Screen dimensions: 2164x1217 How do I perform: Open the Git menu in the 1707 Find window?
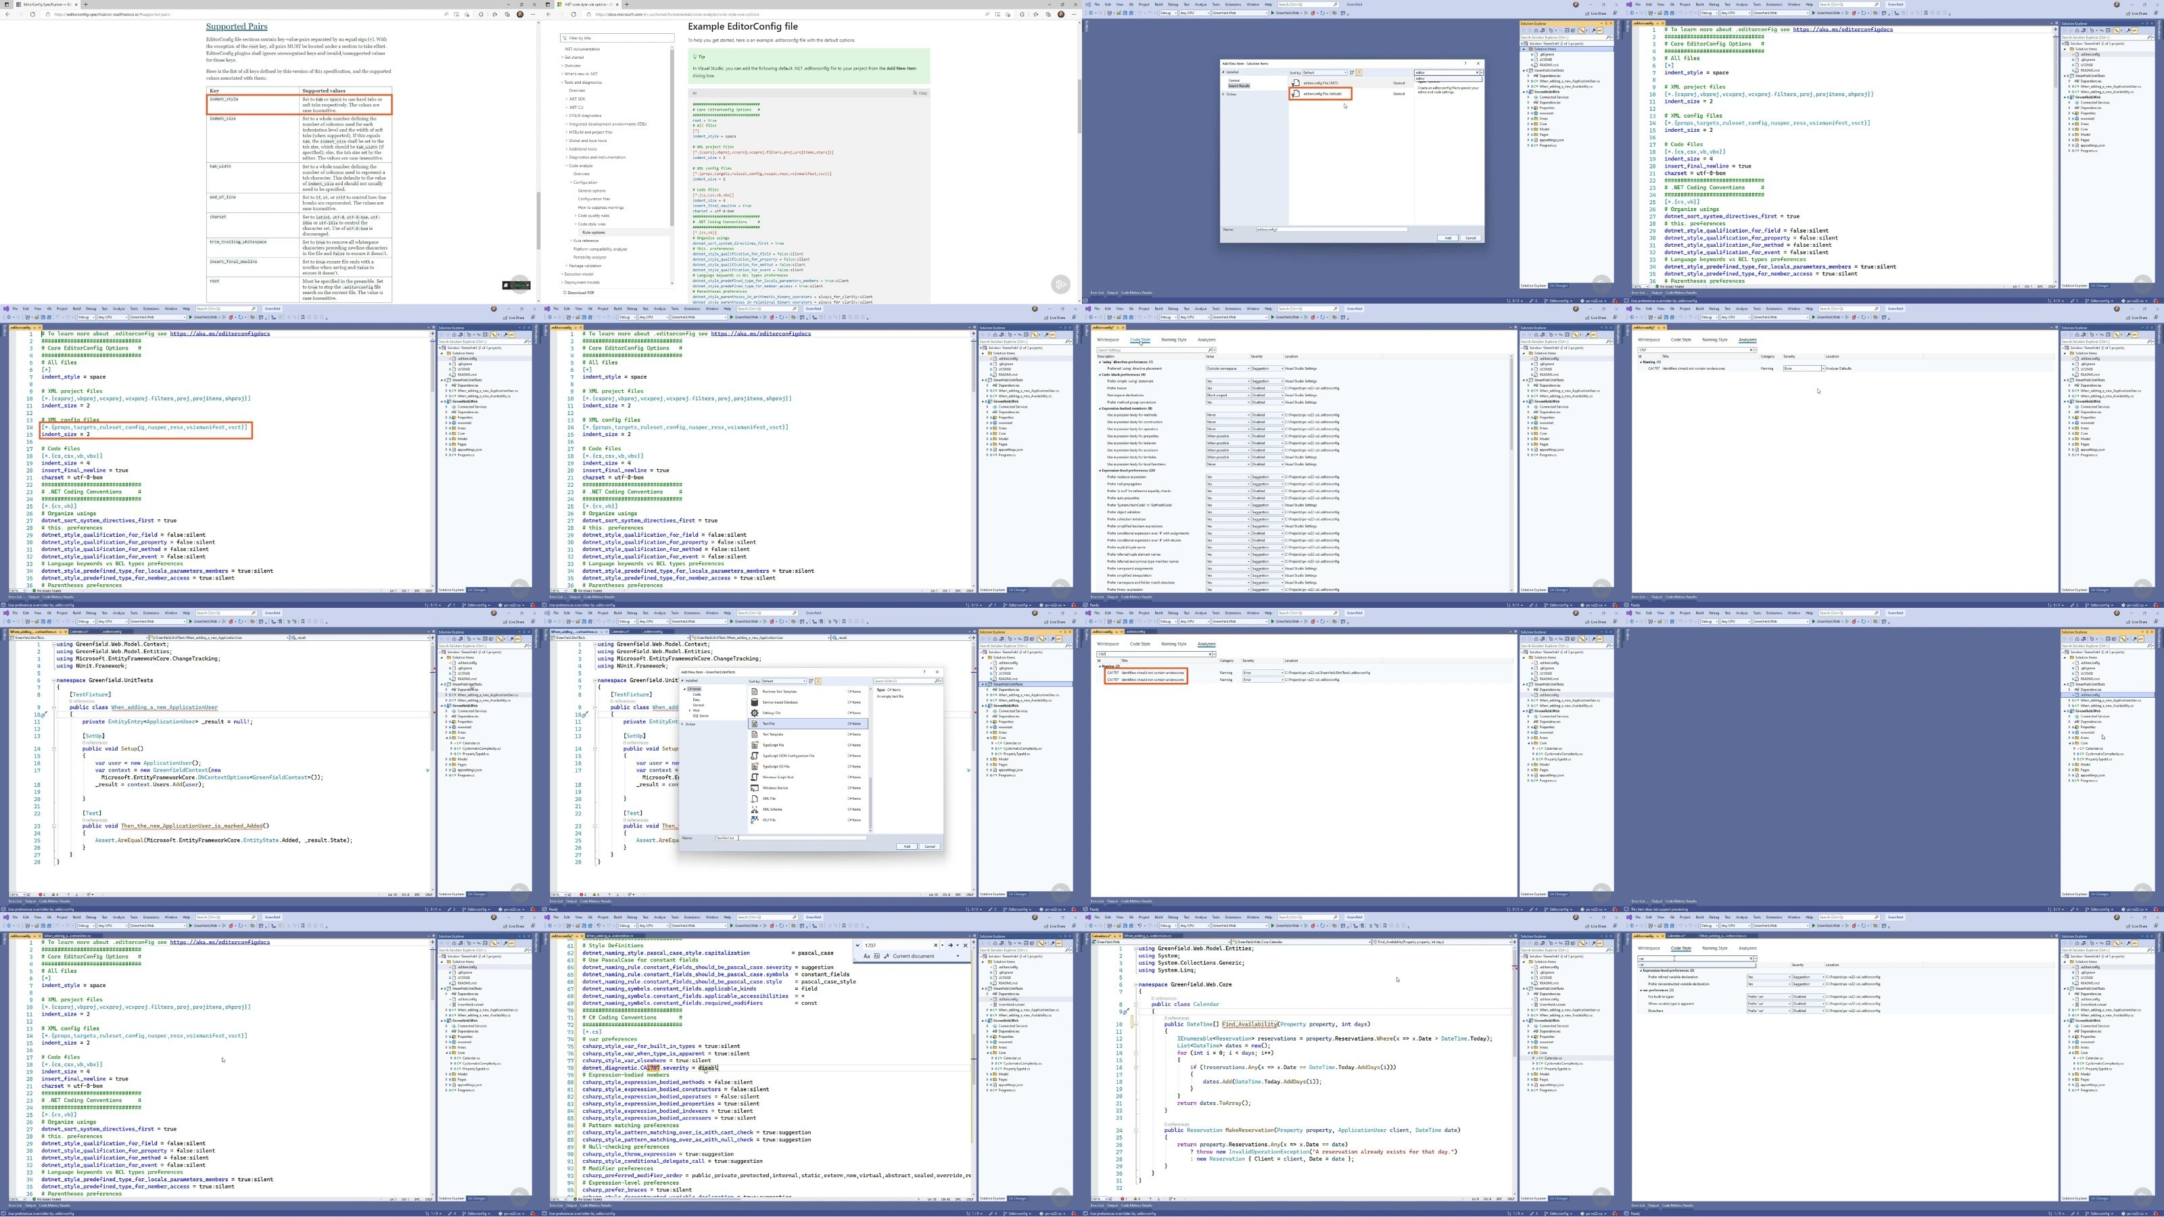[x=590, y=917]
